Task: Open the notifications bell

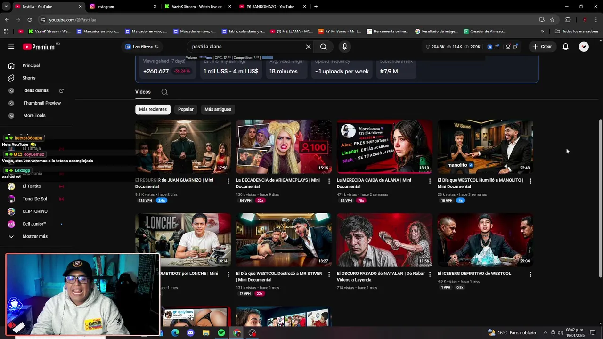Action: click(565, 47)
